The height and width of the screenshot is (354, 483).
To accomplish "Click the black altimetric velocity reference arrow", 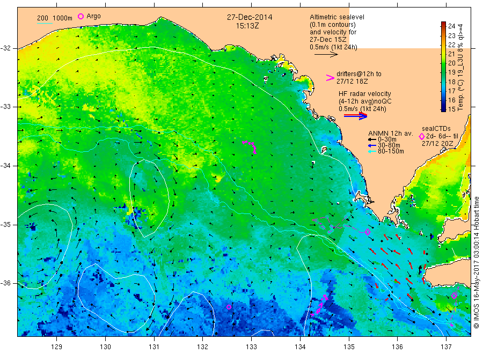I will (326, 55).
